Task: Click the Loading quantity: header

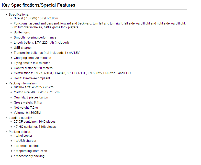Action: pyautogui.click(x=20, y=118)
